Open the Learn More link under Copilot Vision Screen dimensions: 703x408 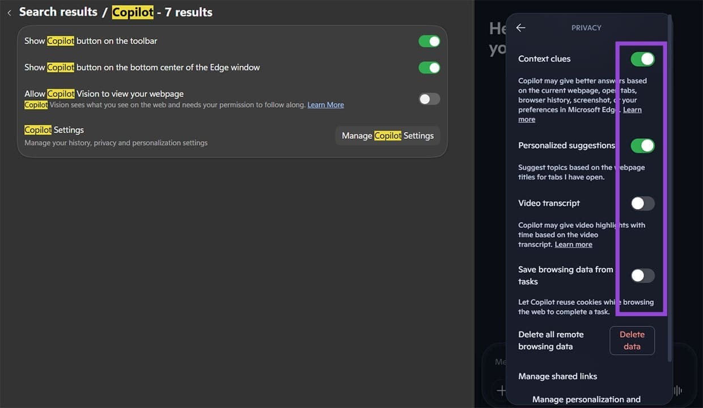325,105
